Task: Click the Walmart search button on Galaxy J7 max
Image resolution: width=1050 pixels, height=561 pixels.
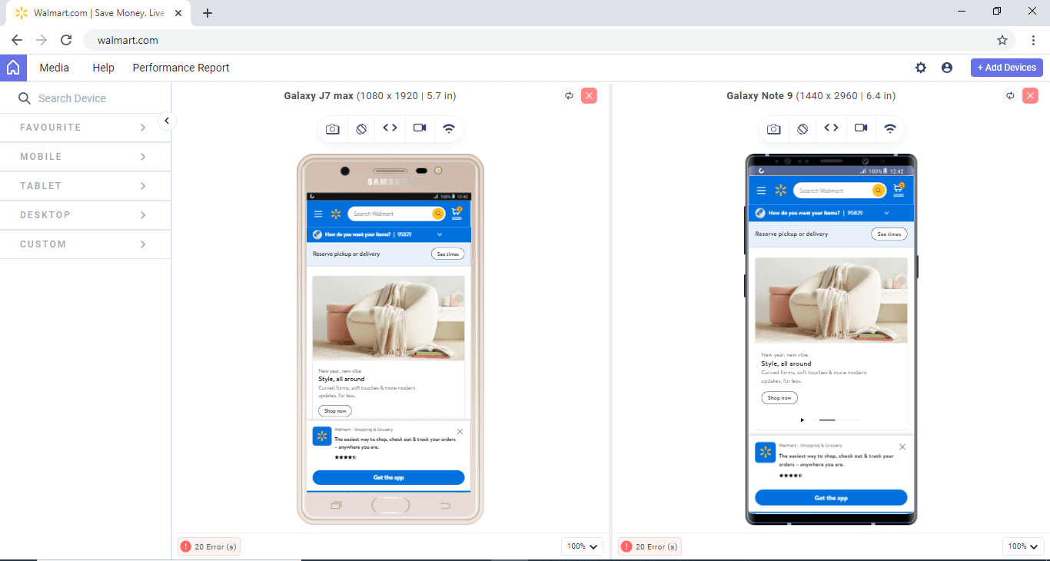Action: (x=437, y=214)
